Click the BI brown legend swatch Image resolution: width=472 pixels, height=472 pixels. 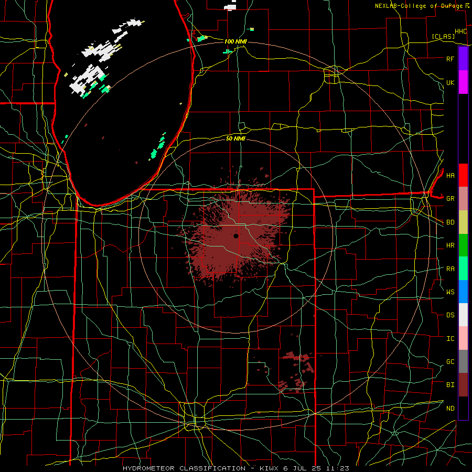[463, 385]
